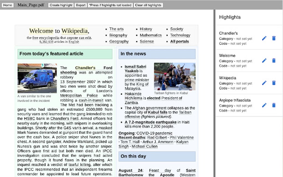Open The arts portal link

coord(117,29)
